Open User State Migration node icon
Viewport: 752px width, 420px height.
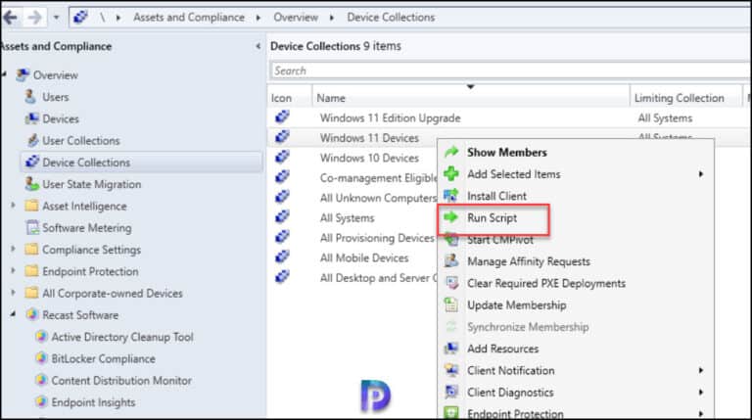[31, 184]
